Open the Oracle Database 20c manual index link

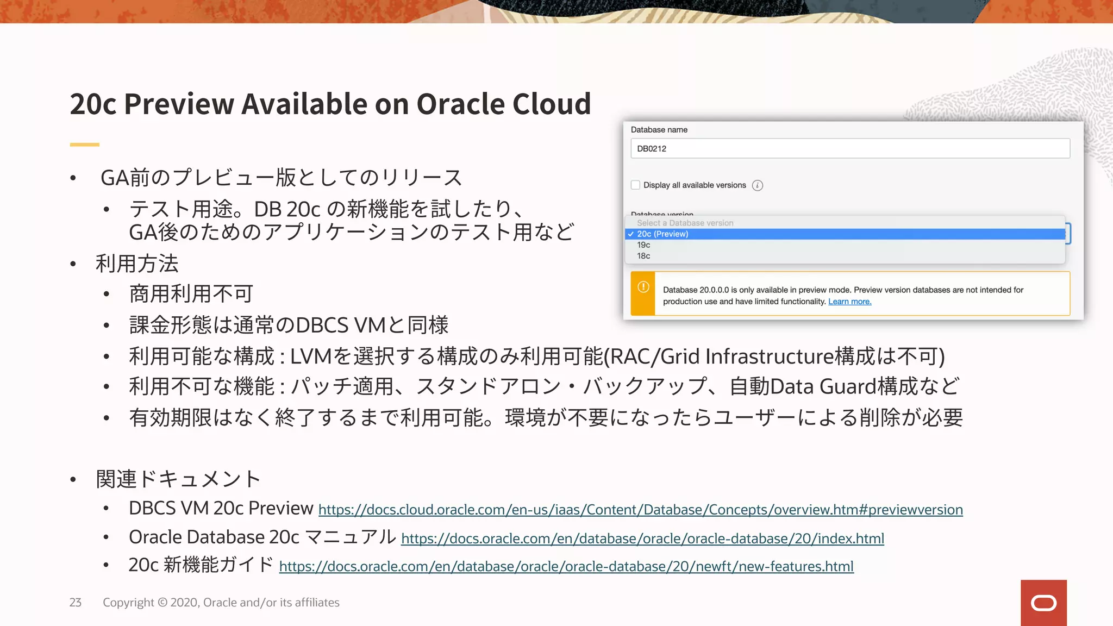pyautogui.click(x=642, y=539)
